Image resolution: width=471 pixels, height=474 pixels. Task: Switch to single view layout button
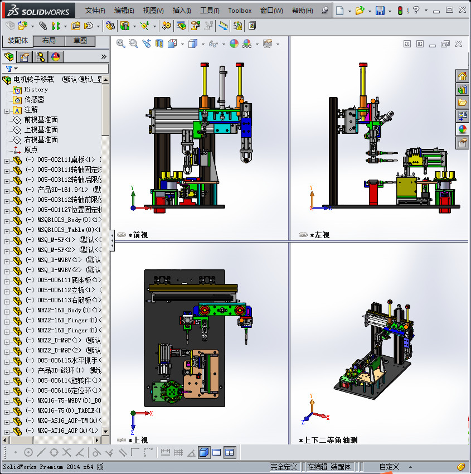pos(217,453)
